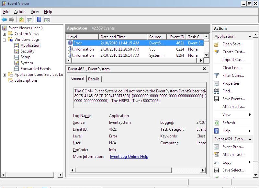Click the event description text box
Image resolution: width=259 pixels, height=188 pixels.
tap(140, 98)
